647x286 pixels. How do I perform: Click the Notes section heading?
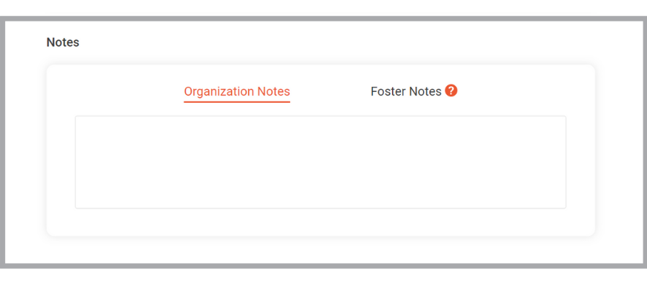(63, 42)
